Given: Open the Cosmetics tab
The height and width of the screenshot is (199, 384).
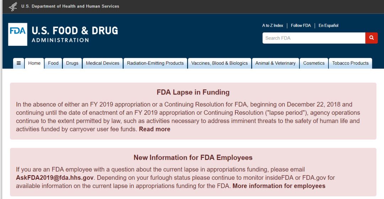Looking at the screenshot, I should 314,63.
